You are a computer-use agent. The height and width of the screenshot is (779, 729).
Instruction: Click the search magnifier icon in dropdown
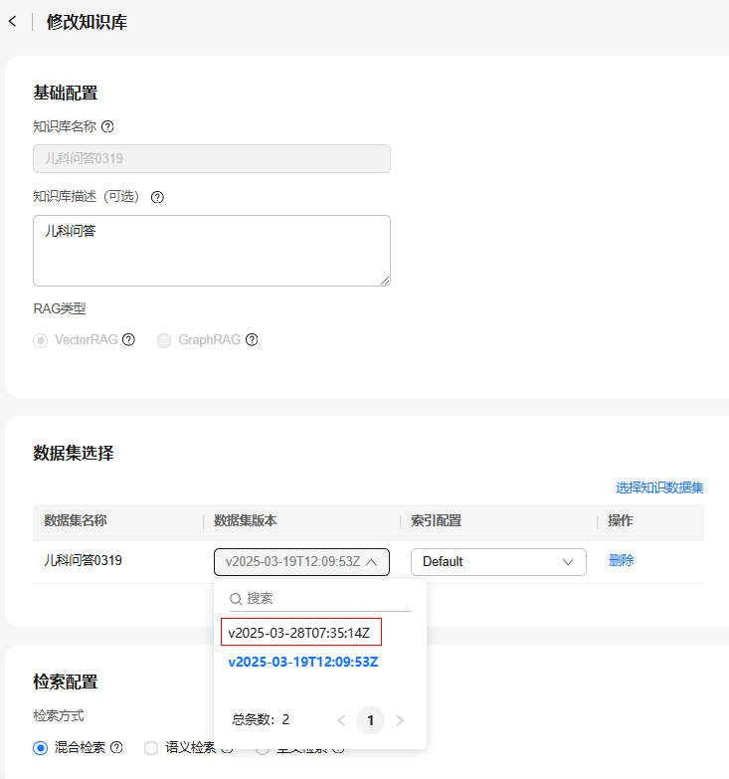coord(236,599)
